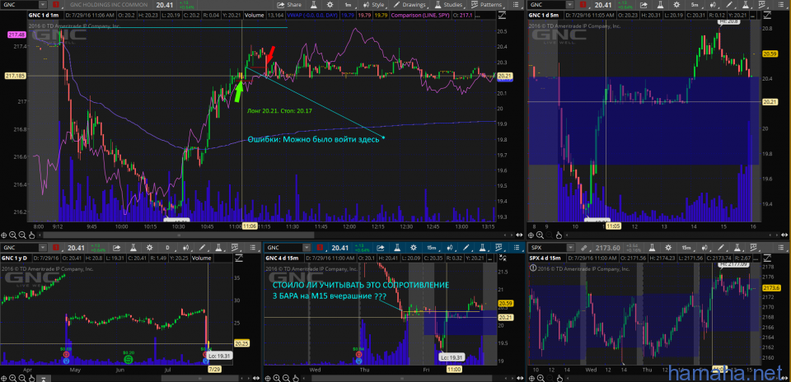Screen dimensions: 791x382
Task: Toggle price-axis scale icon in daily chart header
Action: (239, 258)
